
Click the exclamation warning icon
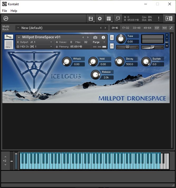click(159, 18)
